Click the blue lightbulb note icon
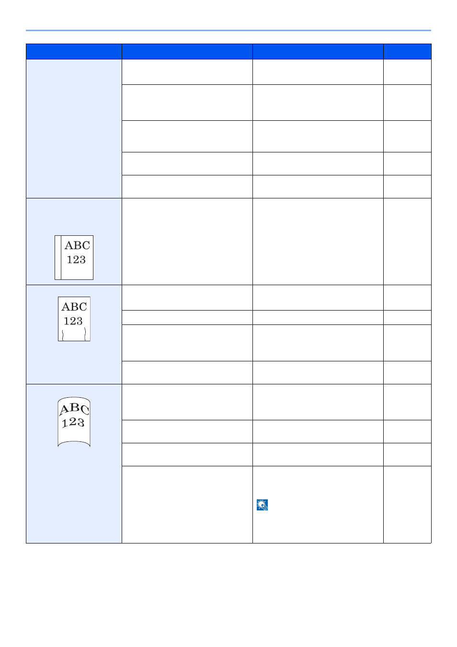 tap(262, 505)
